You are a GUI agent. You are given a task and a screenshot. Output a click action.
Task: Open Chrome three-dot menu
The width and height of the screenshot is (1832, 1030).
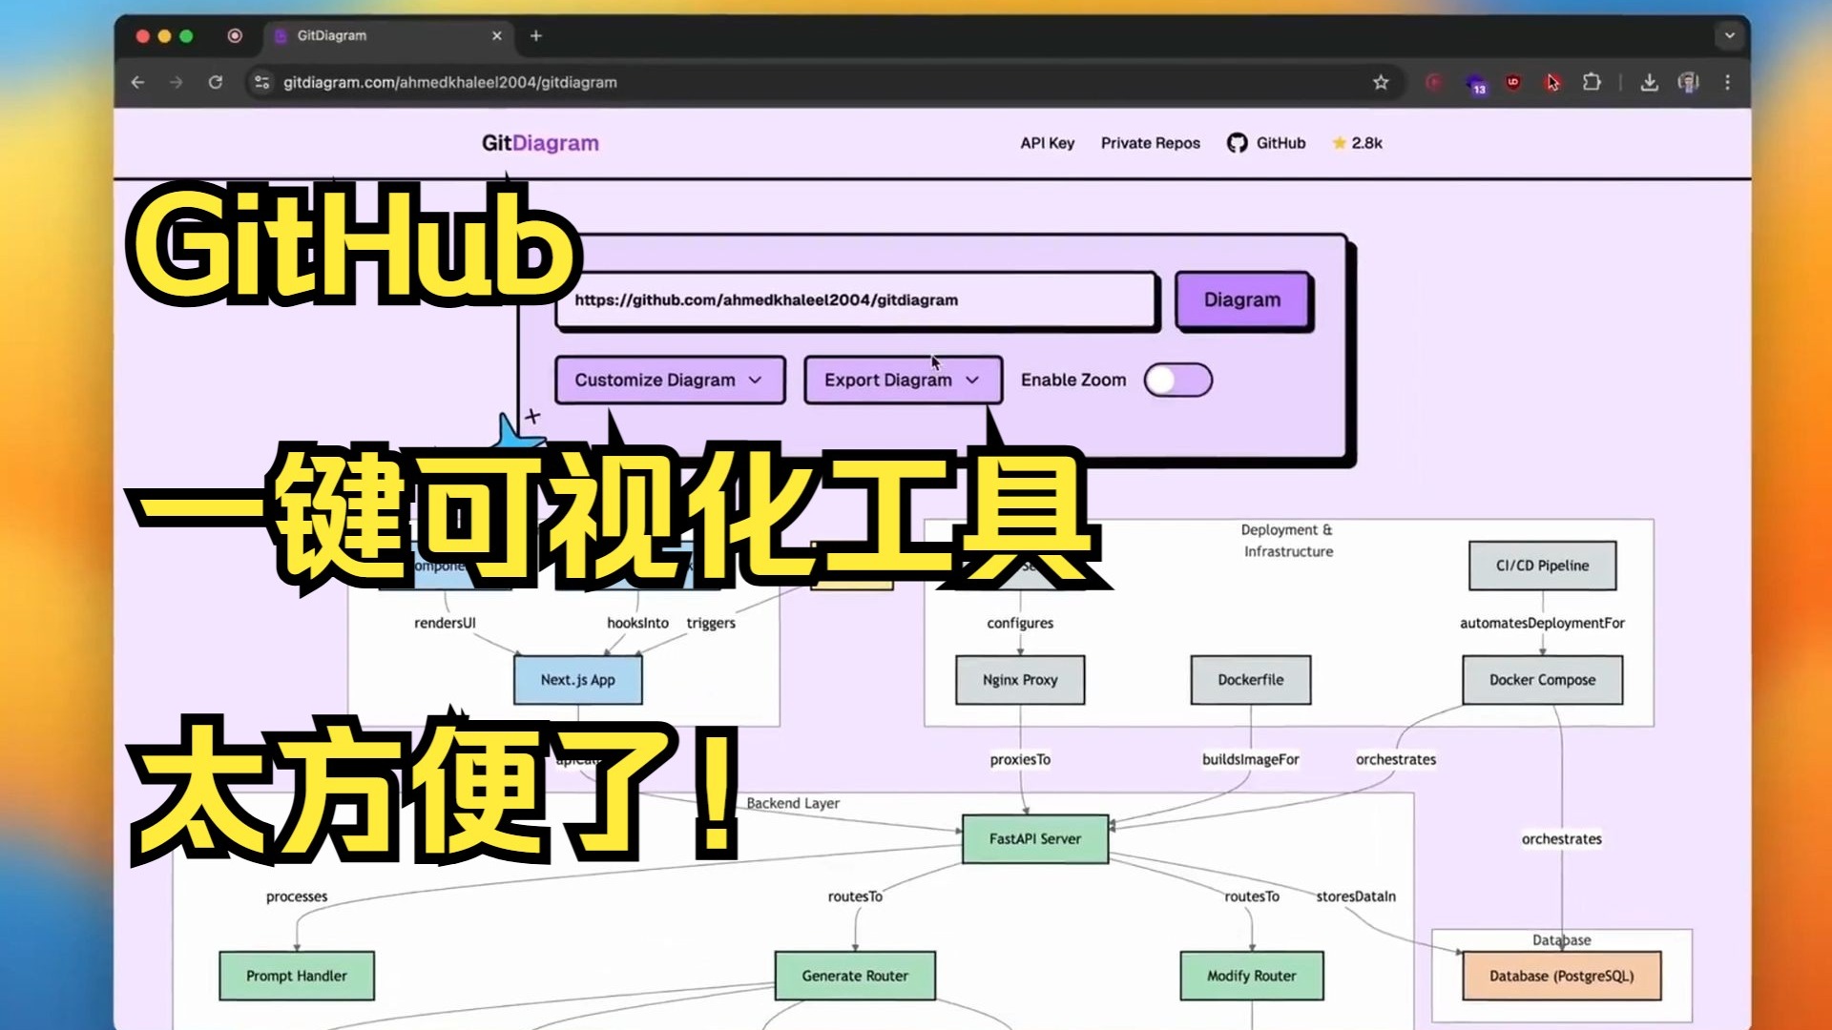tap(1727, 83)
